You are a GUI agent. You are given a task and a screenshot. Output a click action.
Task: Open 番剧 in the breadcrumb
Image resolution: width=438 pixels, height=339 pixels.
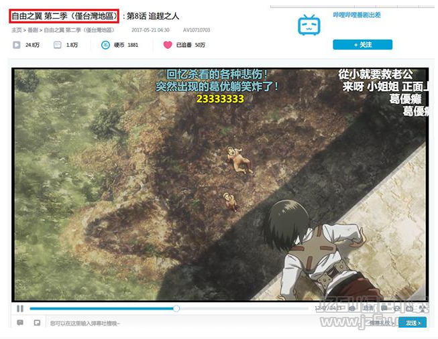tap(33, 30)
